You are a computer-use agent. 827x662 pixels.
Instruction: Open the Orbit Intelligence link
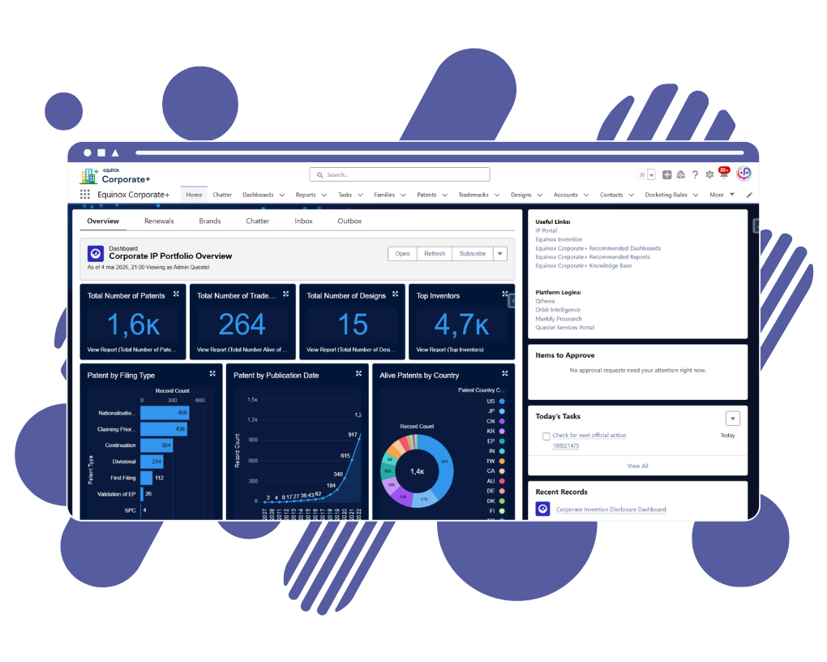[558, 311]
